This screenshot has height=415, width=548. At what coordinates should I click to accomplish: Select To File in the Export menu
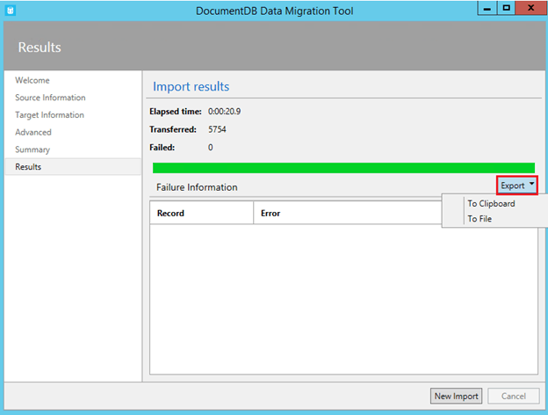479,219
